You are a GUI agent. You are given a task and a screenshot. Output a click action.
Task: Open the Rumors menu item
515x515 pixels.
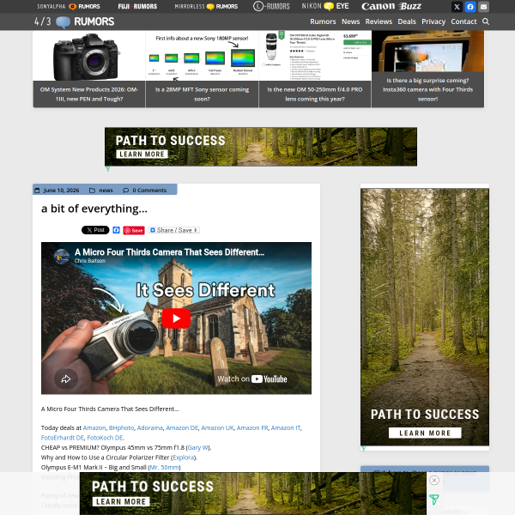(323, 21)
